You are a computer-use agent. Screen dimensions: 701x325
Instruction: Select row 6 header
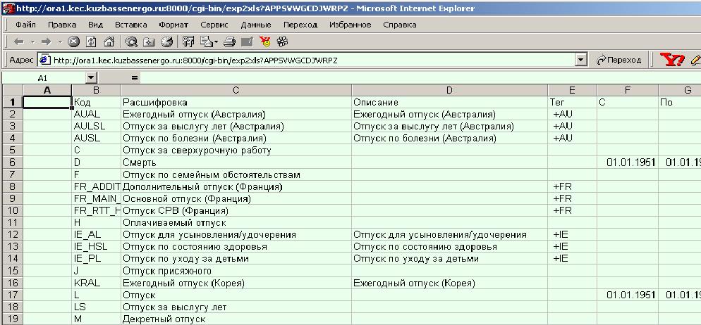point(12,162)
